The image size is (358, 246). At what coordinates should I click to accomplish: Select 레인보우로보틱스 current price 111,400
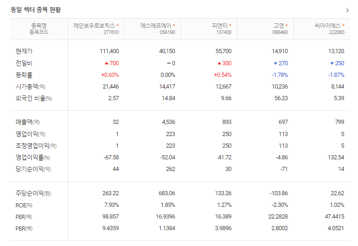pyautogui.click(x=109, y=51)
